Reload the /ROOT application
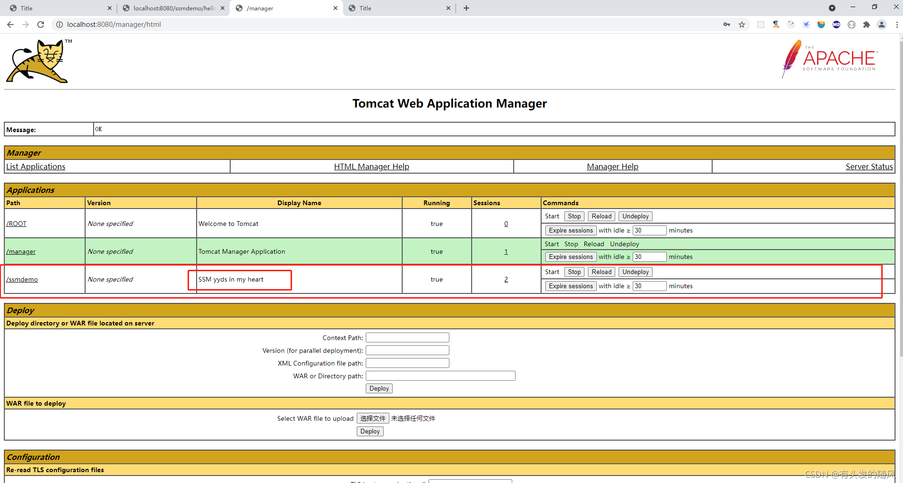This screenshot has height=483, width=903. tap(602, 216)
